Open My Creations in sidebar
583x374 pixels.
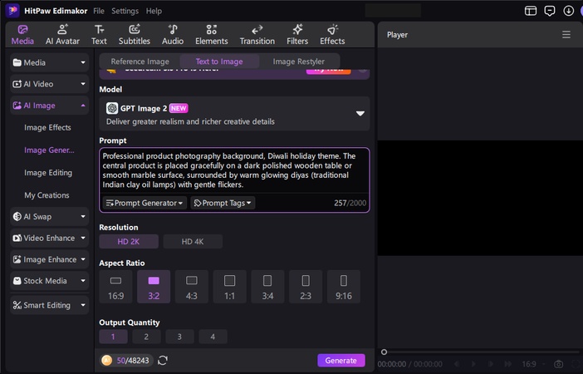pyautogui.click(x=47, y=195)
